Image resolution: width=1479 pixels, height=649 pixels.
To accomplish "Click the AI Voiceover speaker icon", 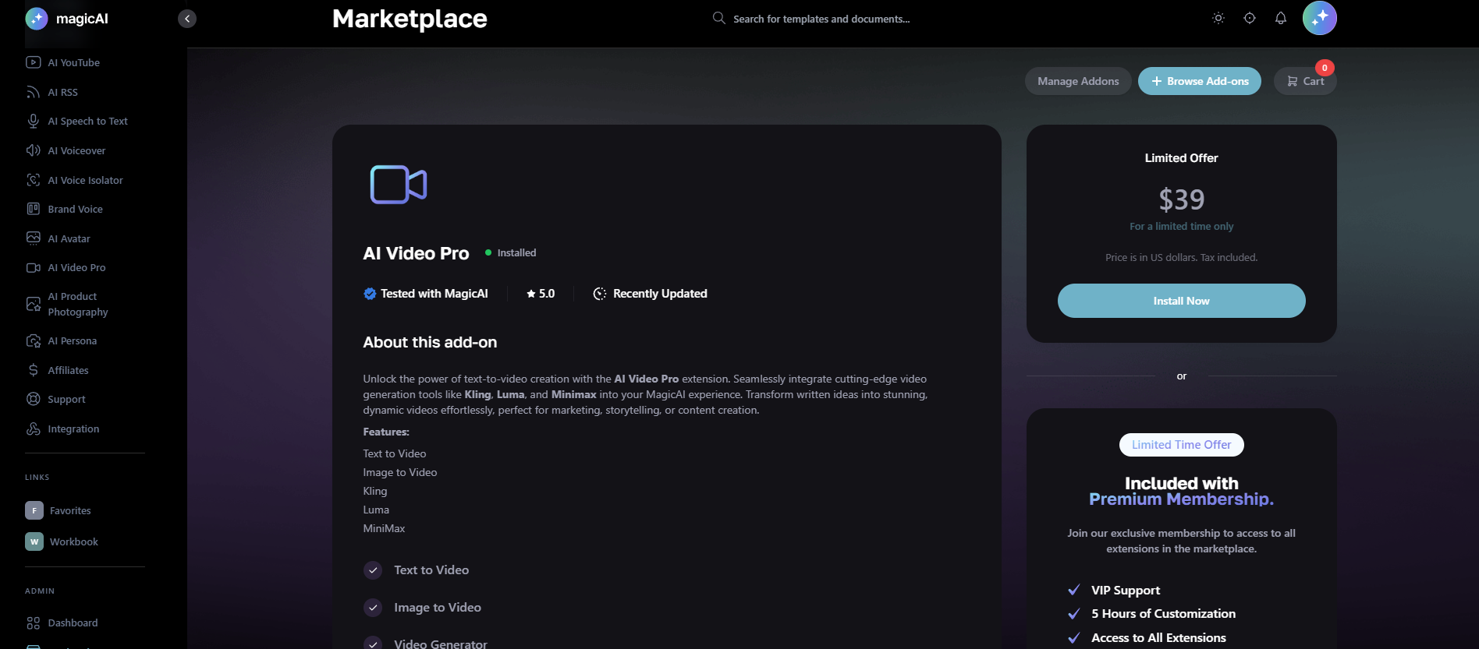I will (33, 150).
